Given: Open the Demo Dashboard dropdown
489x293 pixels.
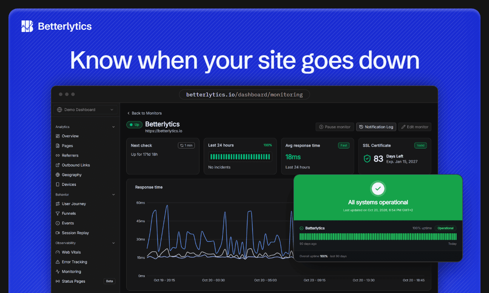Looking at the screenshot, I should click(x=85, y=109).
